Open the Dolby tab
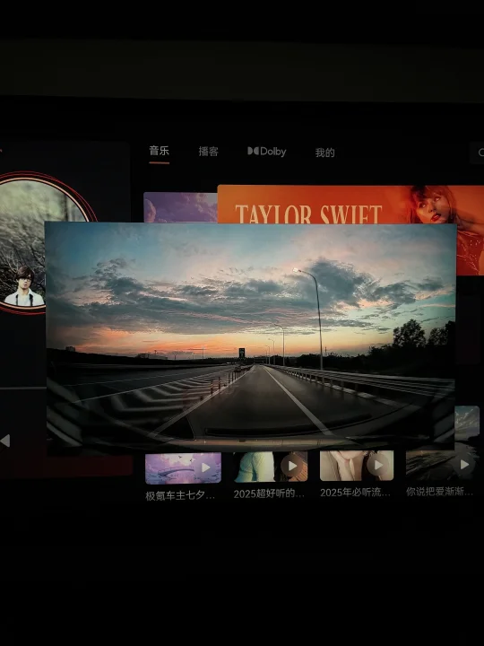The height and width of the screenshot is (646, 484). click(267, 152)
